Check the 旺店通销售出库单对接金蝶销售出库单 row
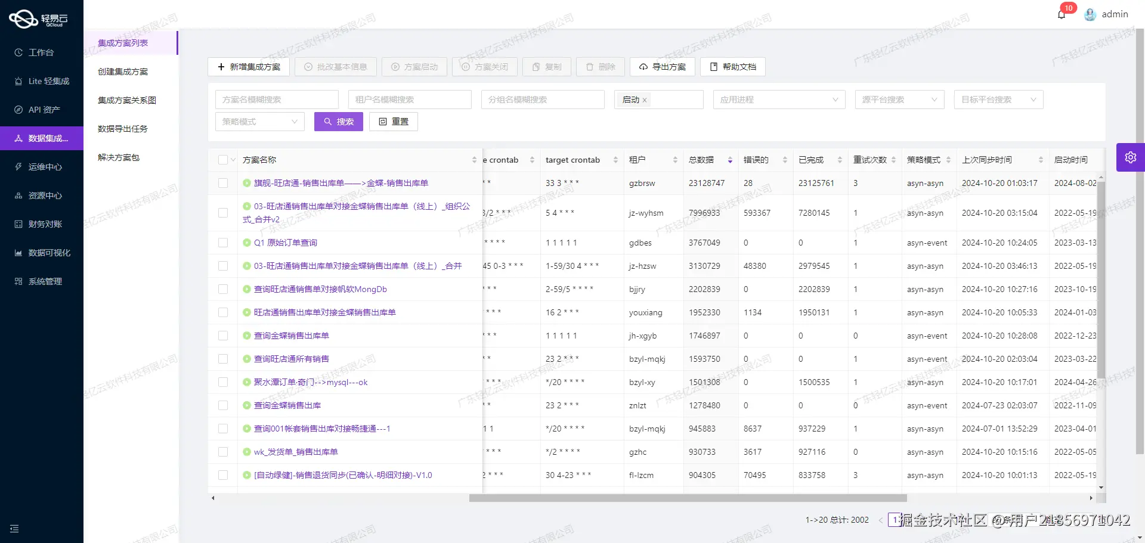Viewport: 1145px width, 543px height. tap(223, 312)
